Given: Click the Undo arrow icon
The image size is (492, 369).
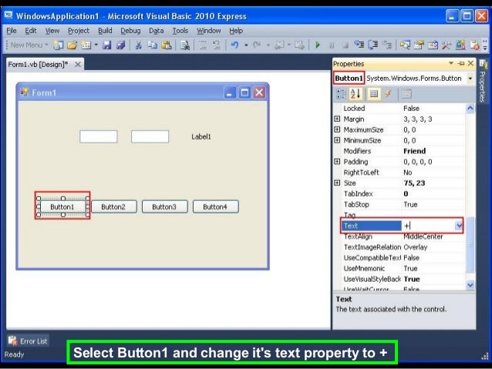Looking at the screenshot, I should coord(234,45).
